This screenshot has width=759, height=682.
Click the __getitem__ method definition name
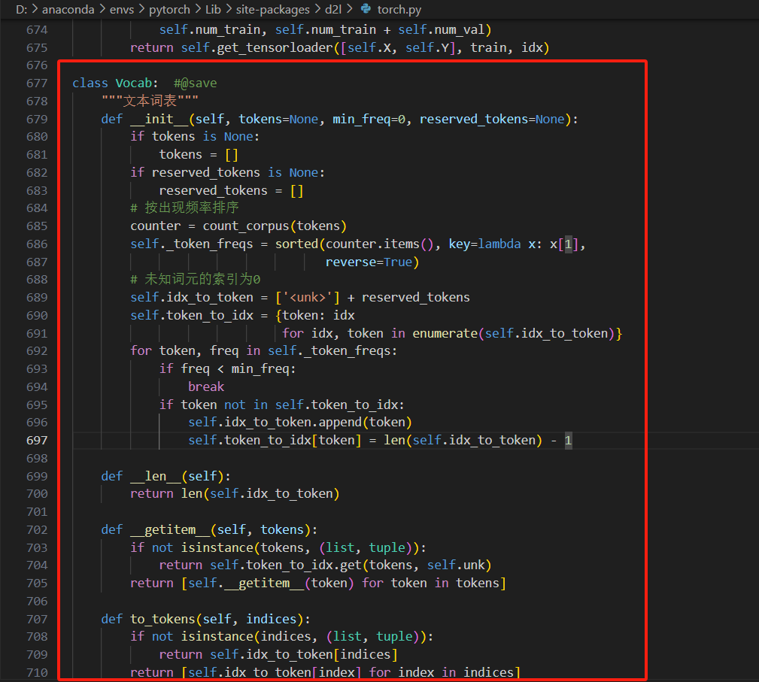tap(170, 530)
